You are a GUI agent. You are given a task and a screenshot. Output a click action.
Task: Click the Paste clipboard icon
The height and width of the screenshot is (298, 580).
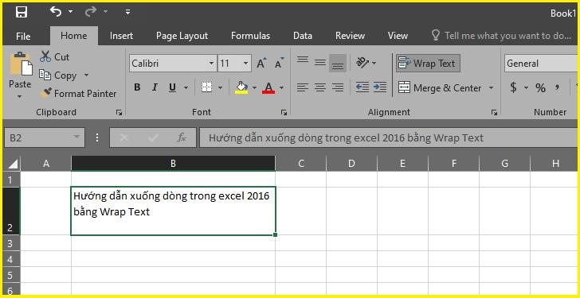[x=21, y=64]
